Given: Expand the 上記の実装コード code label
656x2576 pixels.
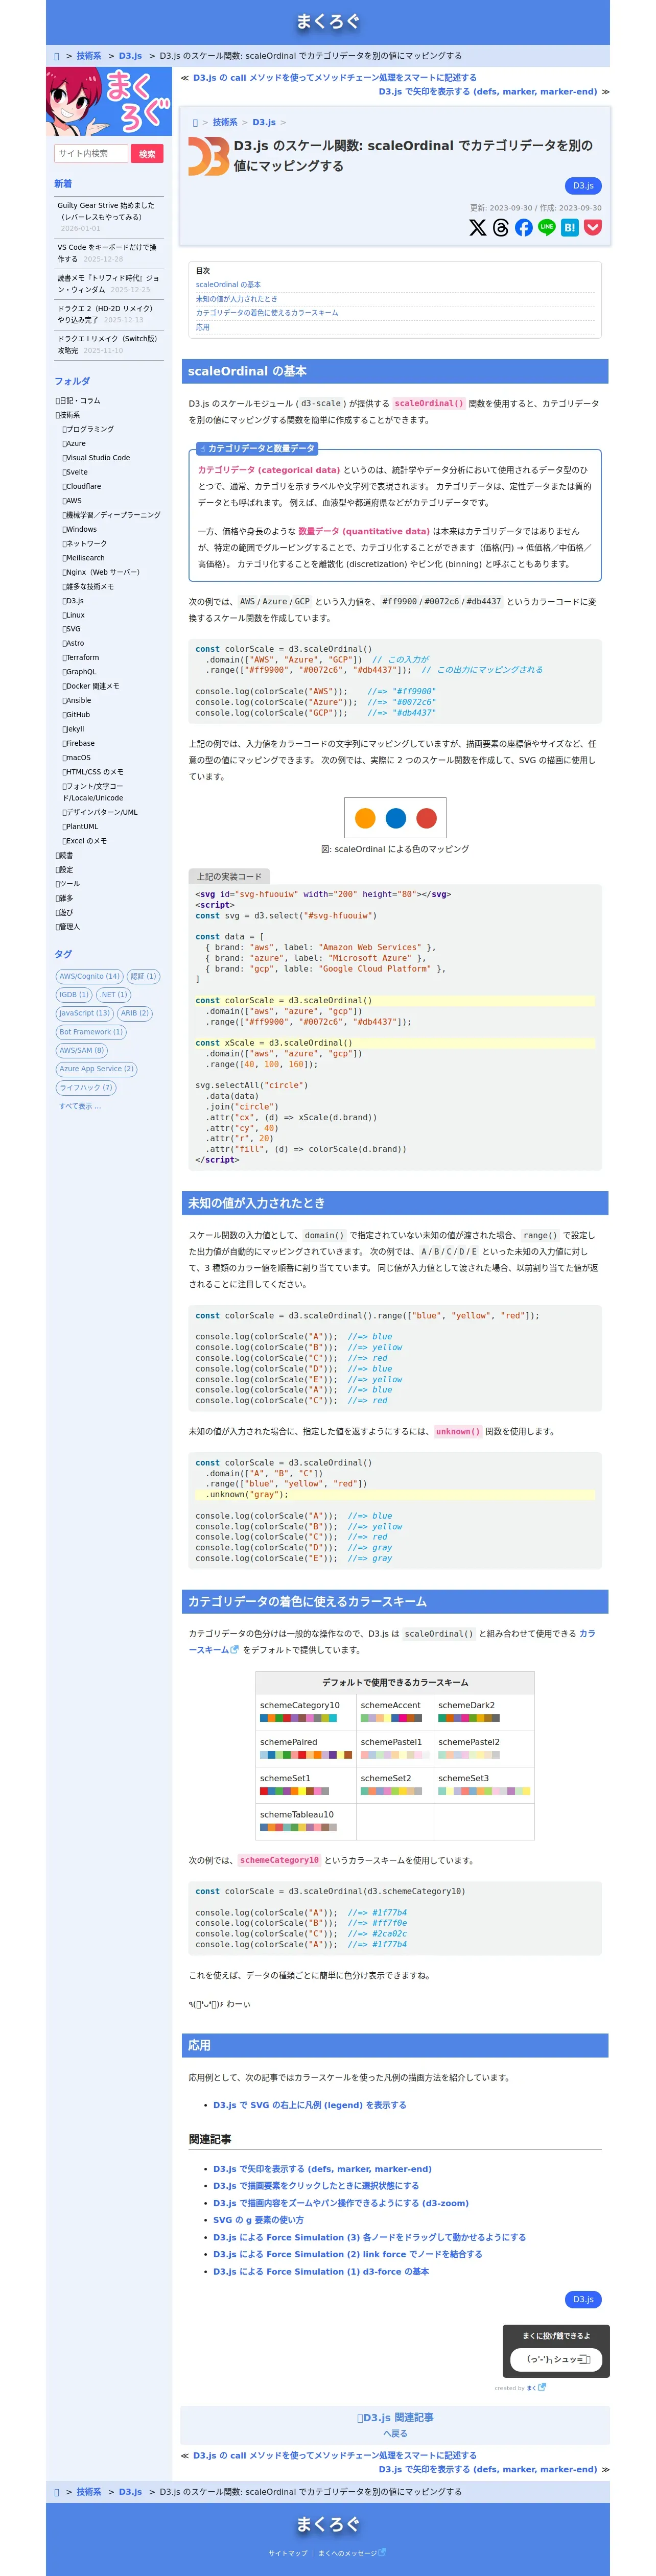Looking at the screenshot, I should point(229,876).
